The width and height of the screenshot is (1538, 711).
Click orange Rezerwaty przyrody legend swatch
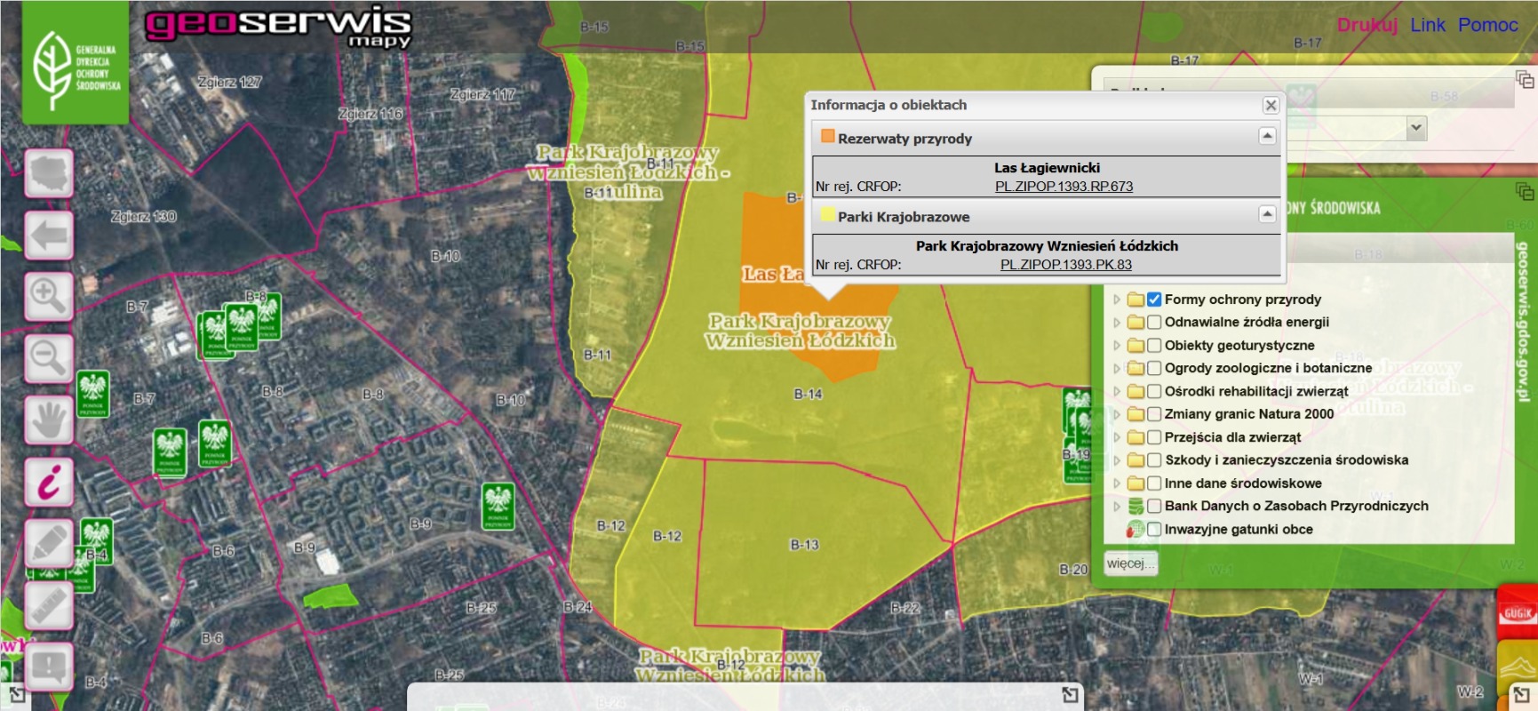coord(828,137)
